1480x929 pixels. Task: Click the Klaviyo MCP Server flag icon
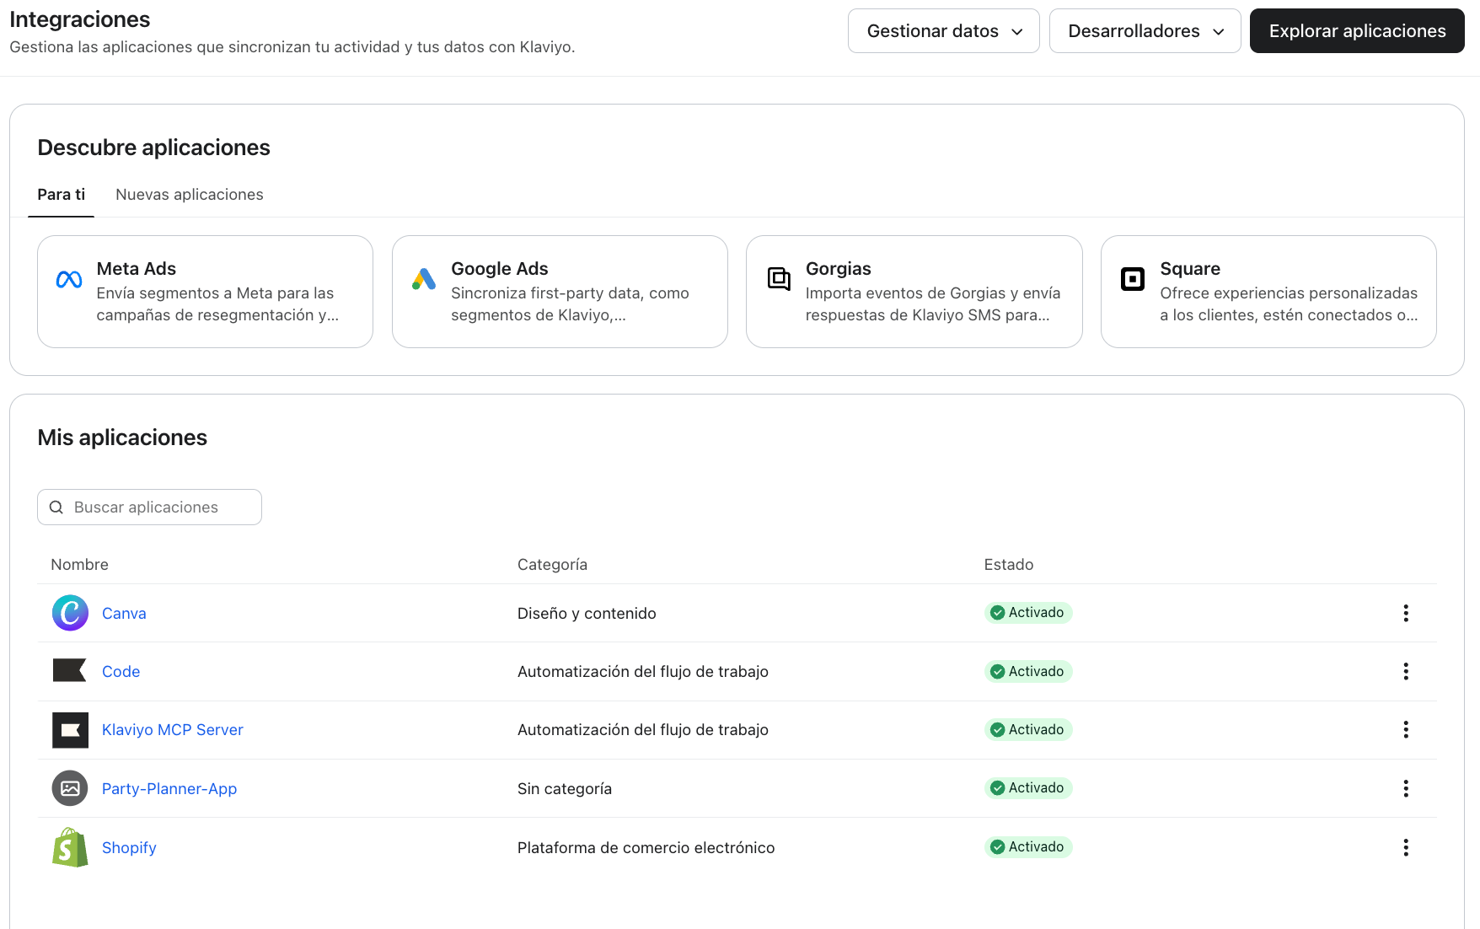(70, 730)
